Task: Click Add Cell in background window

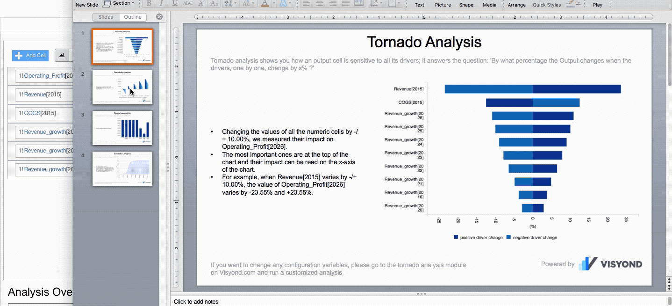Action: [31, 55]
